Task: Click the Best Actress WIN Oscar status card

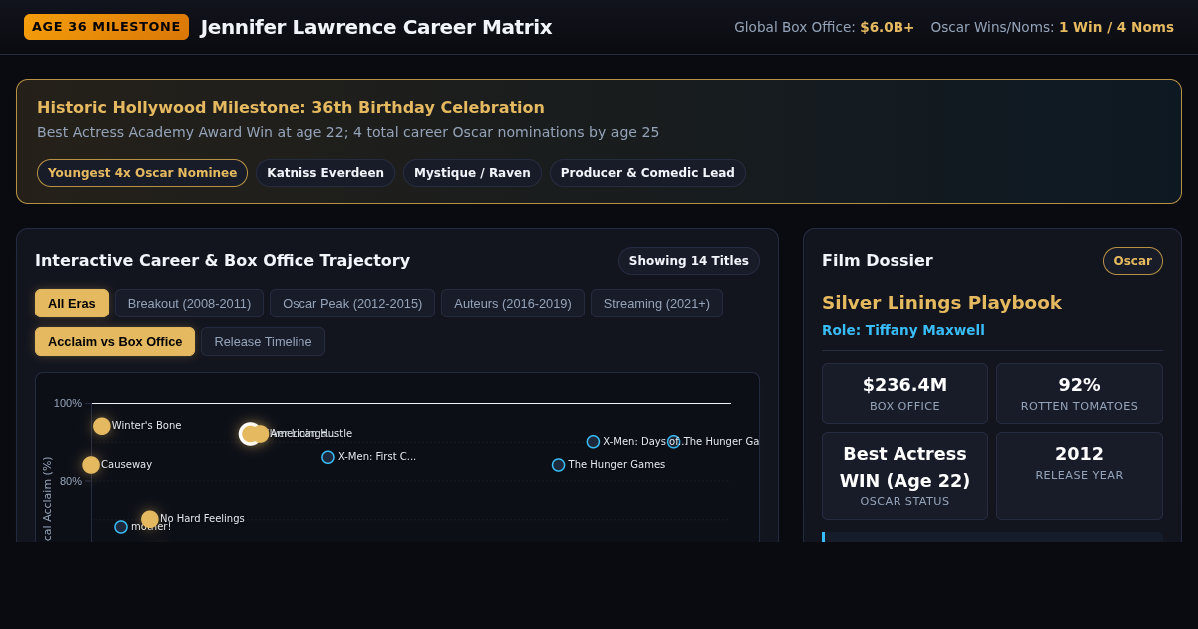Action: [x=904, y=476]
